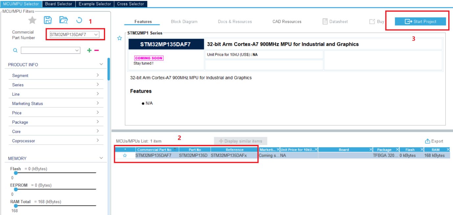The image size is (453, 215).
Task: Click the favorites star in MCU/MPU Filters
Action: click(x=32, y=20)
